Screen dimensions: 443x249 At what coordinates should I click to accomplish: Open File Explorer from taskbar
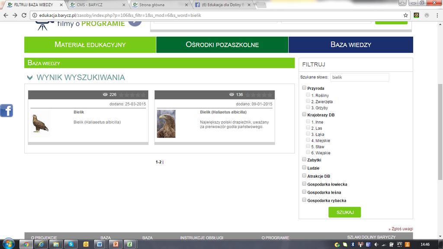point(56,244)
